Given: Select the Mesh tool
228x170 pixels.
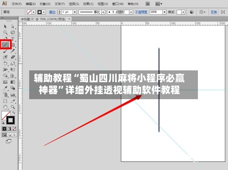Looking at the screenshot, I should (5, 82).
